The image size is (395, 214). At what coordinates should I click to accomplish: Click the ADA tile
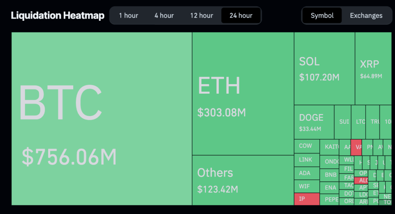(x=307, y=173)
